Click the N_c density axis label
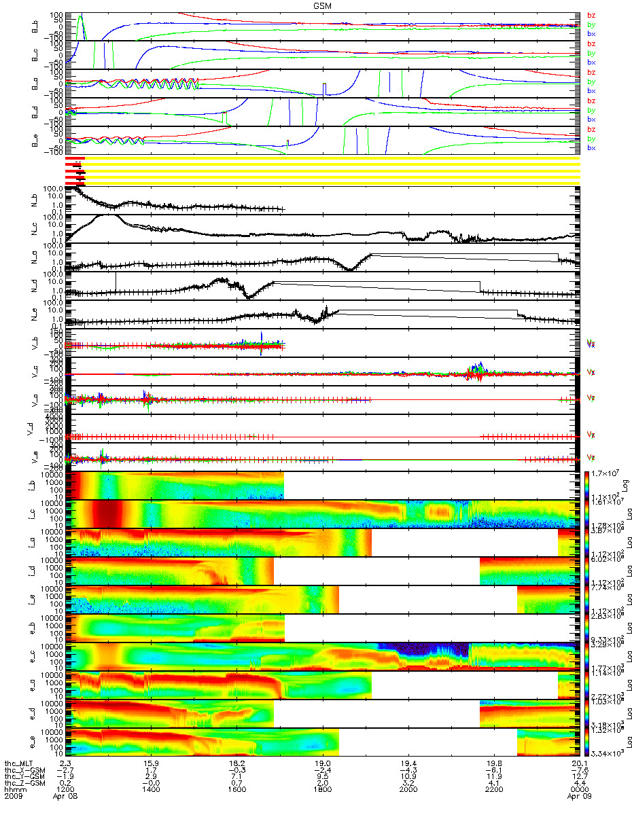Image resolution: width=632 pixels, height=815 pixels. tap(34, 228)
